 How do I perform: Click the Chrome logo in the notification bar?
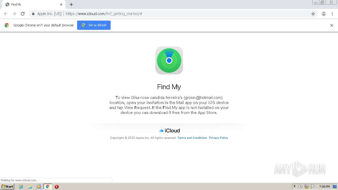[x=7, y=25]
